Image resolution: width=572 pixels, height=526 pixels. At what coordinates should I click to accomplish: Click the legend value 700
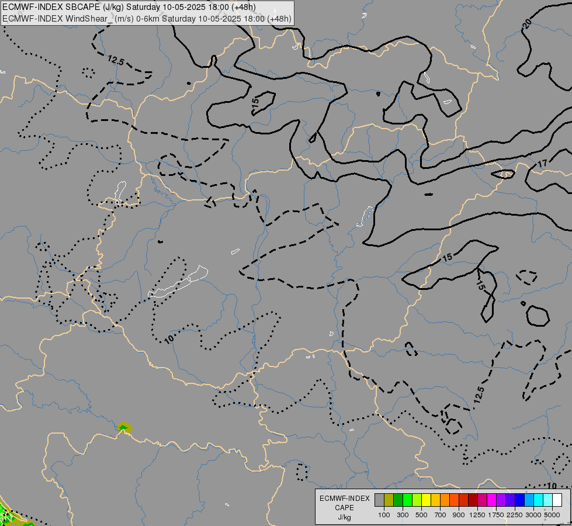[x=441, y=515]
